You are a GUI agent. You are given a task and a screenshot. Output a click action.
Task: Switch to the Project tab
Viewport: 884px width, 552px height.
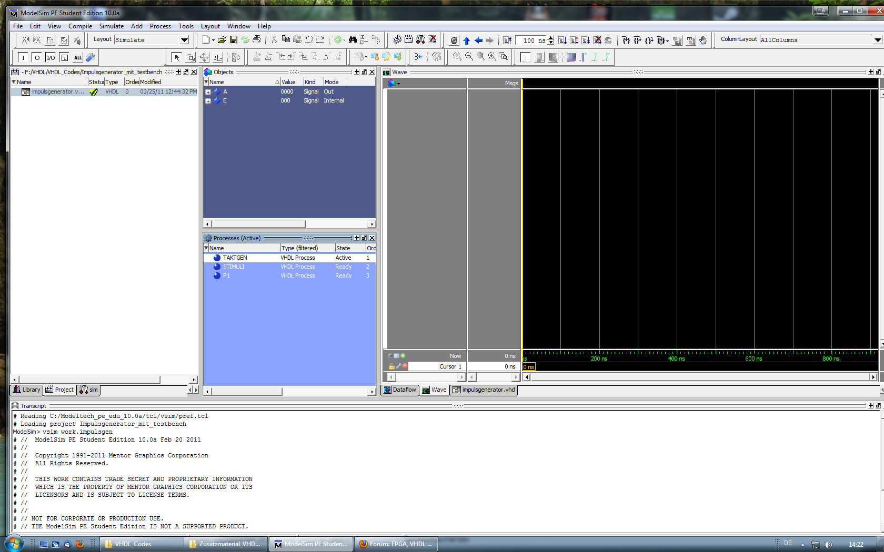point(59,390)
